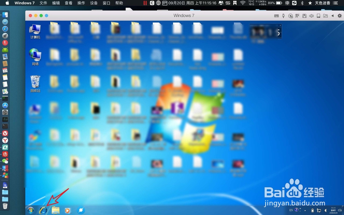344x215 pixels.
Task: Click the Windows taskbar clock
Action: coord(333,210)
